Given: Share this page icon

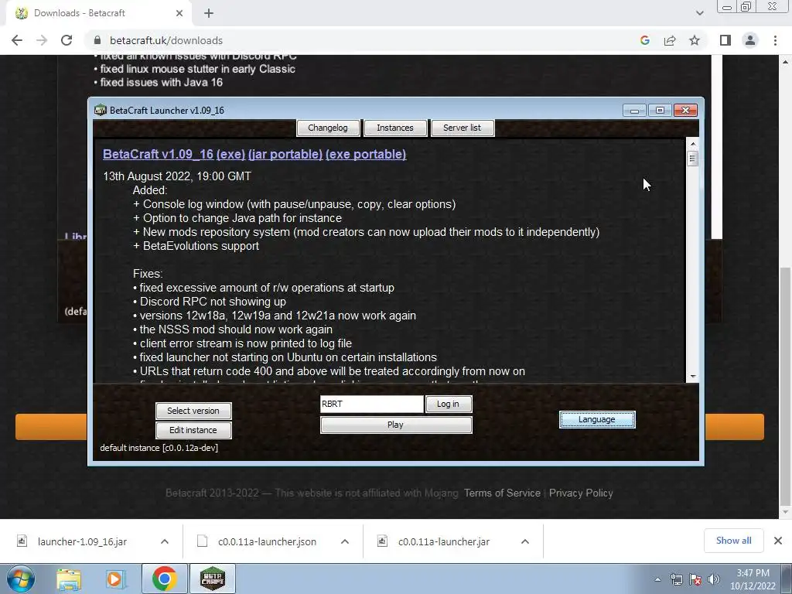Looking at the screenshot, I should coord(670,40).
